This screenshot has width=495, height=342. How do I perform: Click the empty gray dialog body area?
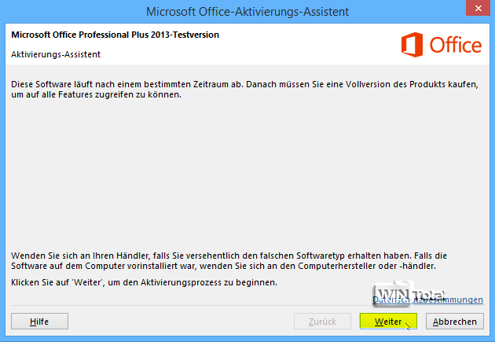click(247, 173)
